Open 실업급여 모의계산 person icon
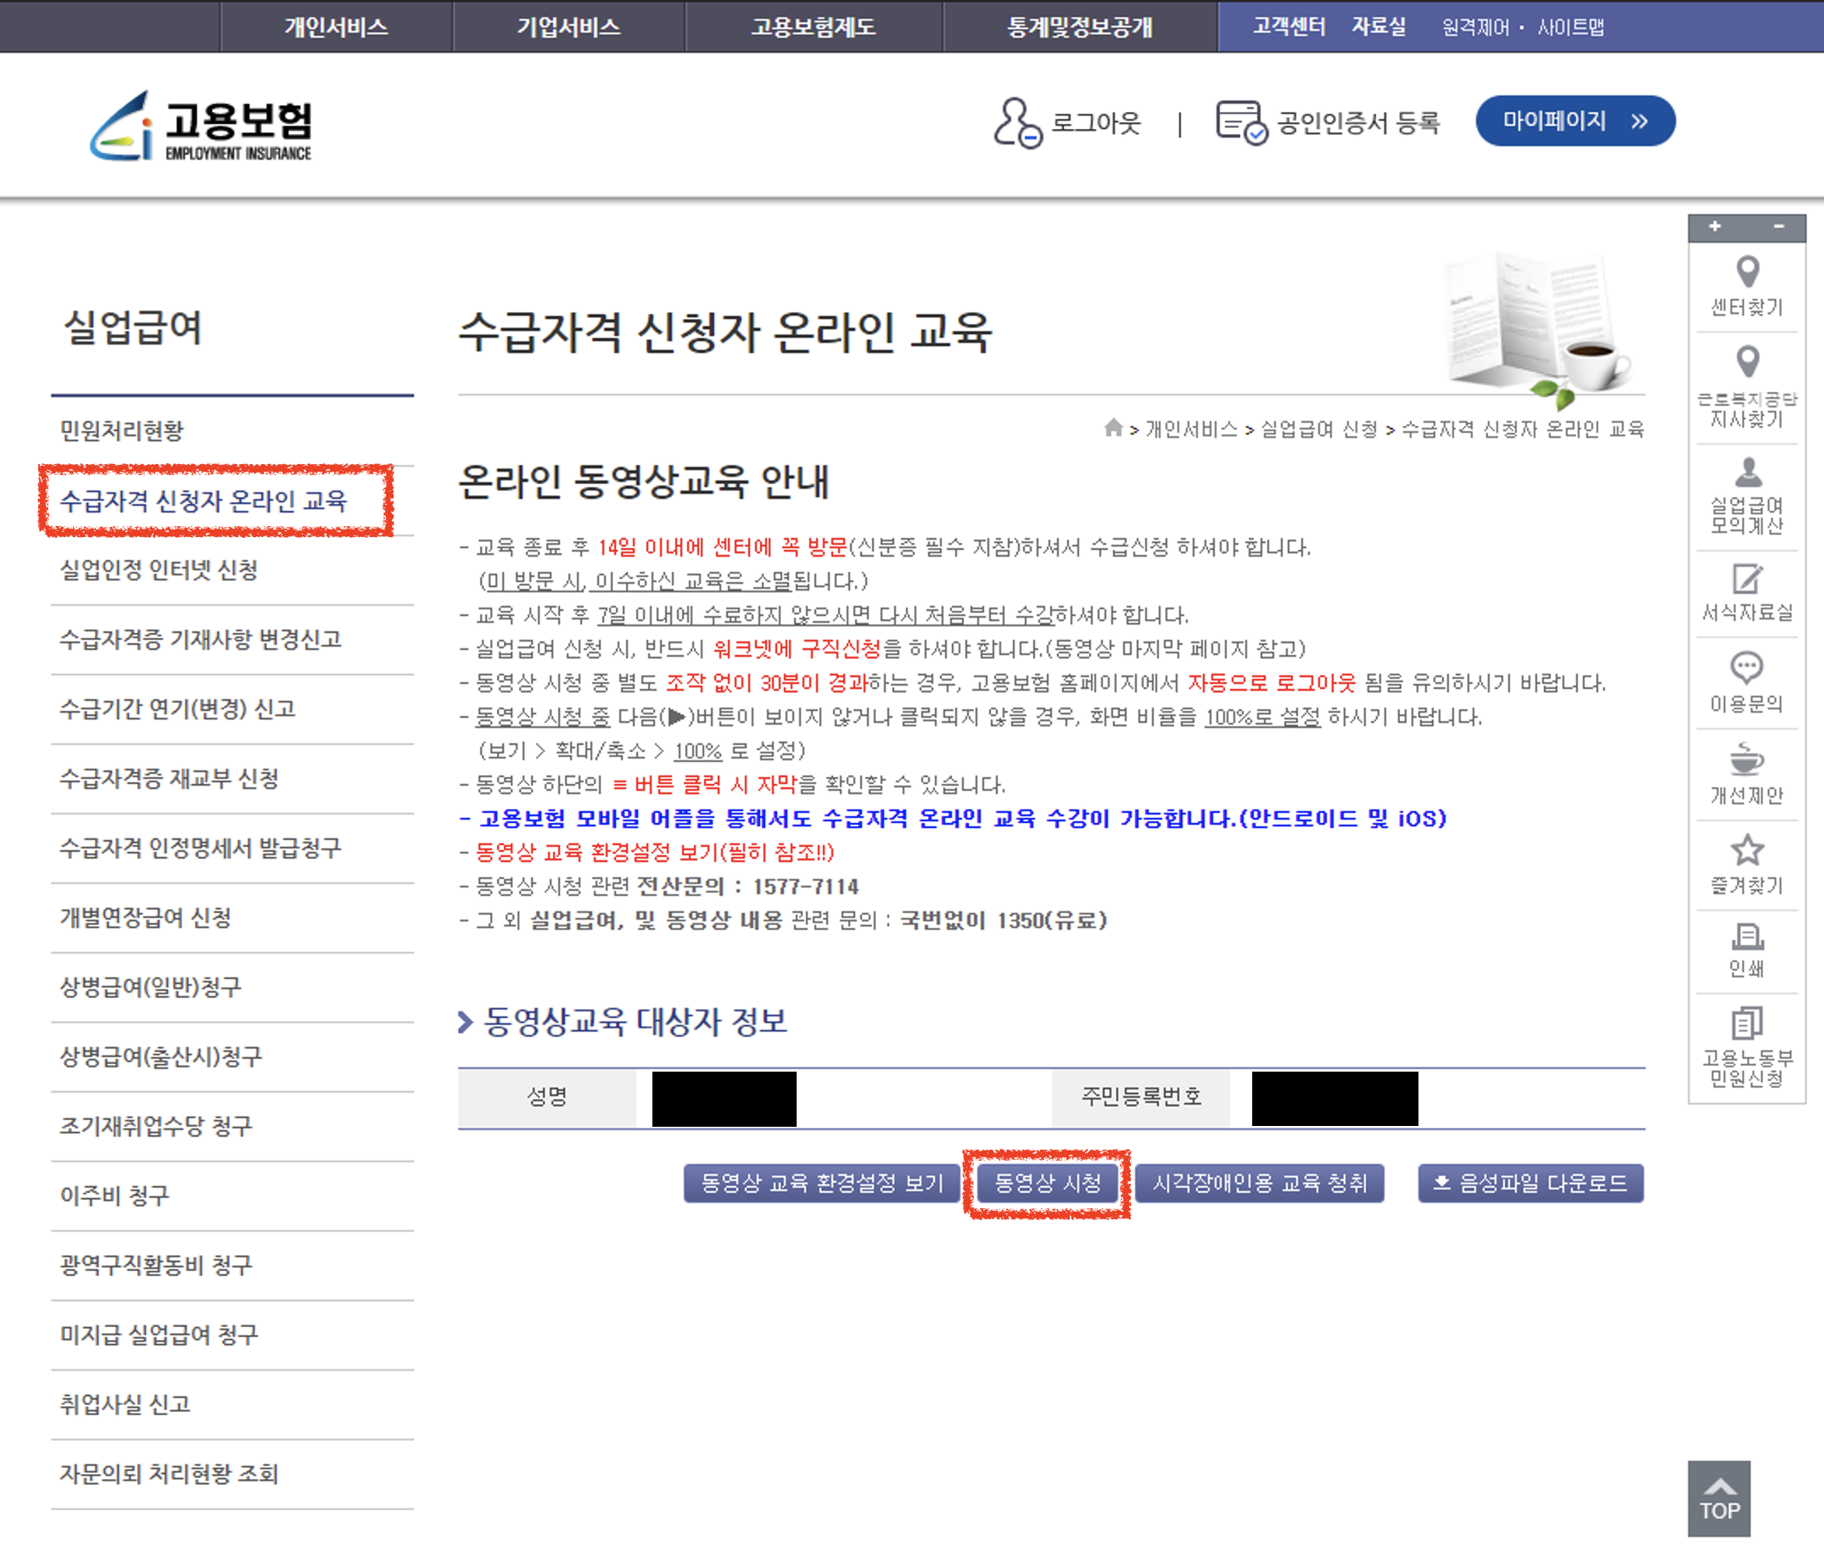This screenshot has height=1568, width=1824. point(1748,473)
